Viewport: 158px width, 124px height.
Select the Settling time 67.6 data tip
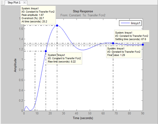[132, 36]
